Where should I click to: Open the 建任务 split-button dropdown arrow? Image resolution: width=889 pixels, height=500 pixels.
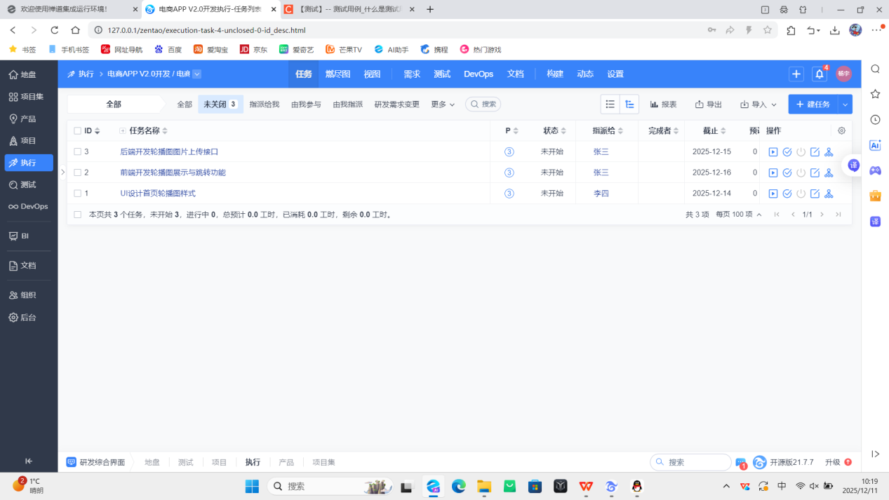coord(846,104)
